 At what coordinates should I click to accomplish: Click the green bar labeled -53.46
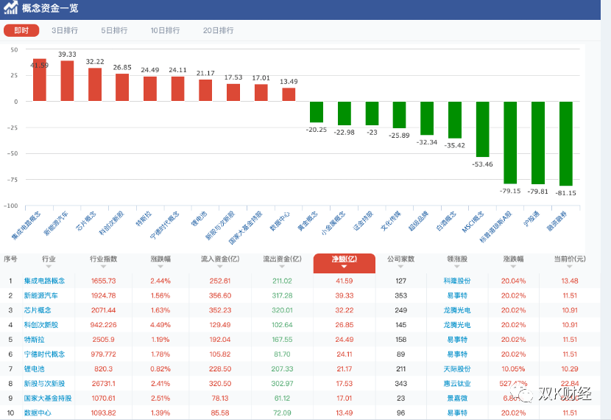(482, 129)
